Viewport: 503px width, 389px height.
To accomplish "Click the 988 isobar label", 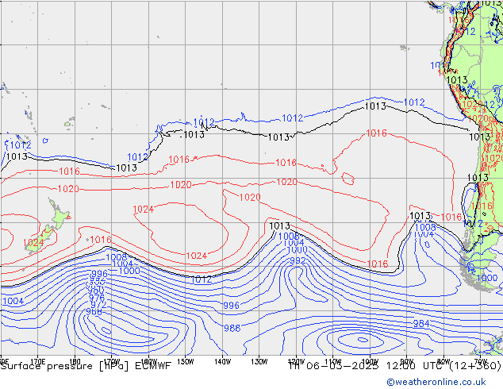I will pyautogui.click(x=232, y=328).
